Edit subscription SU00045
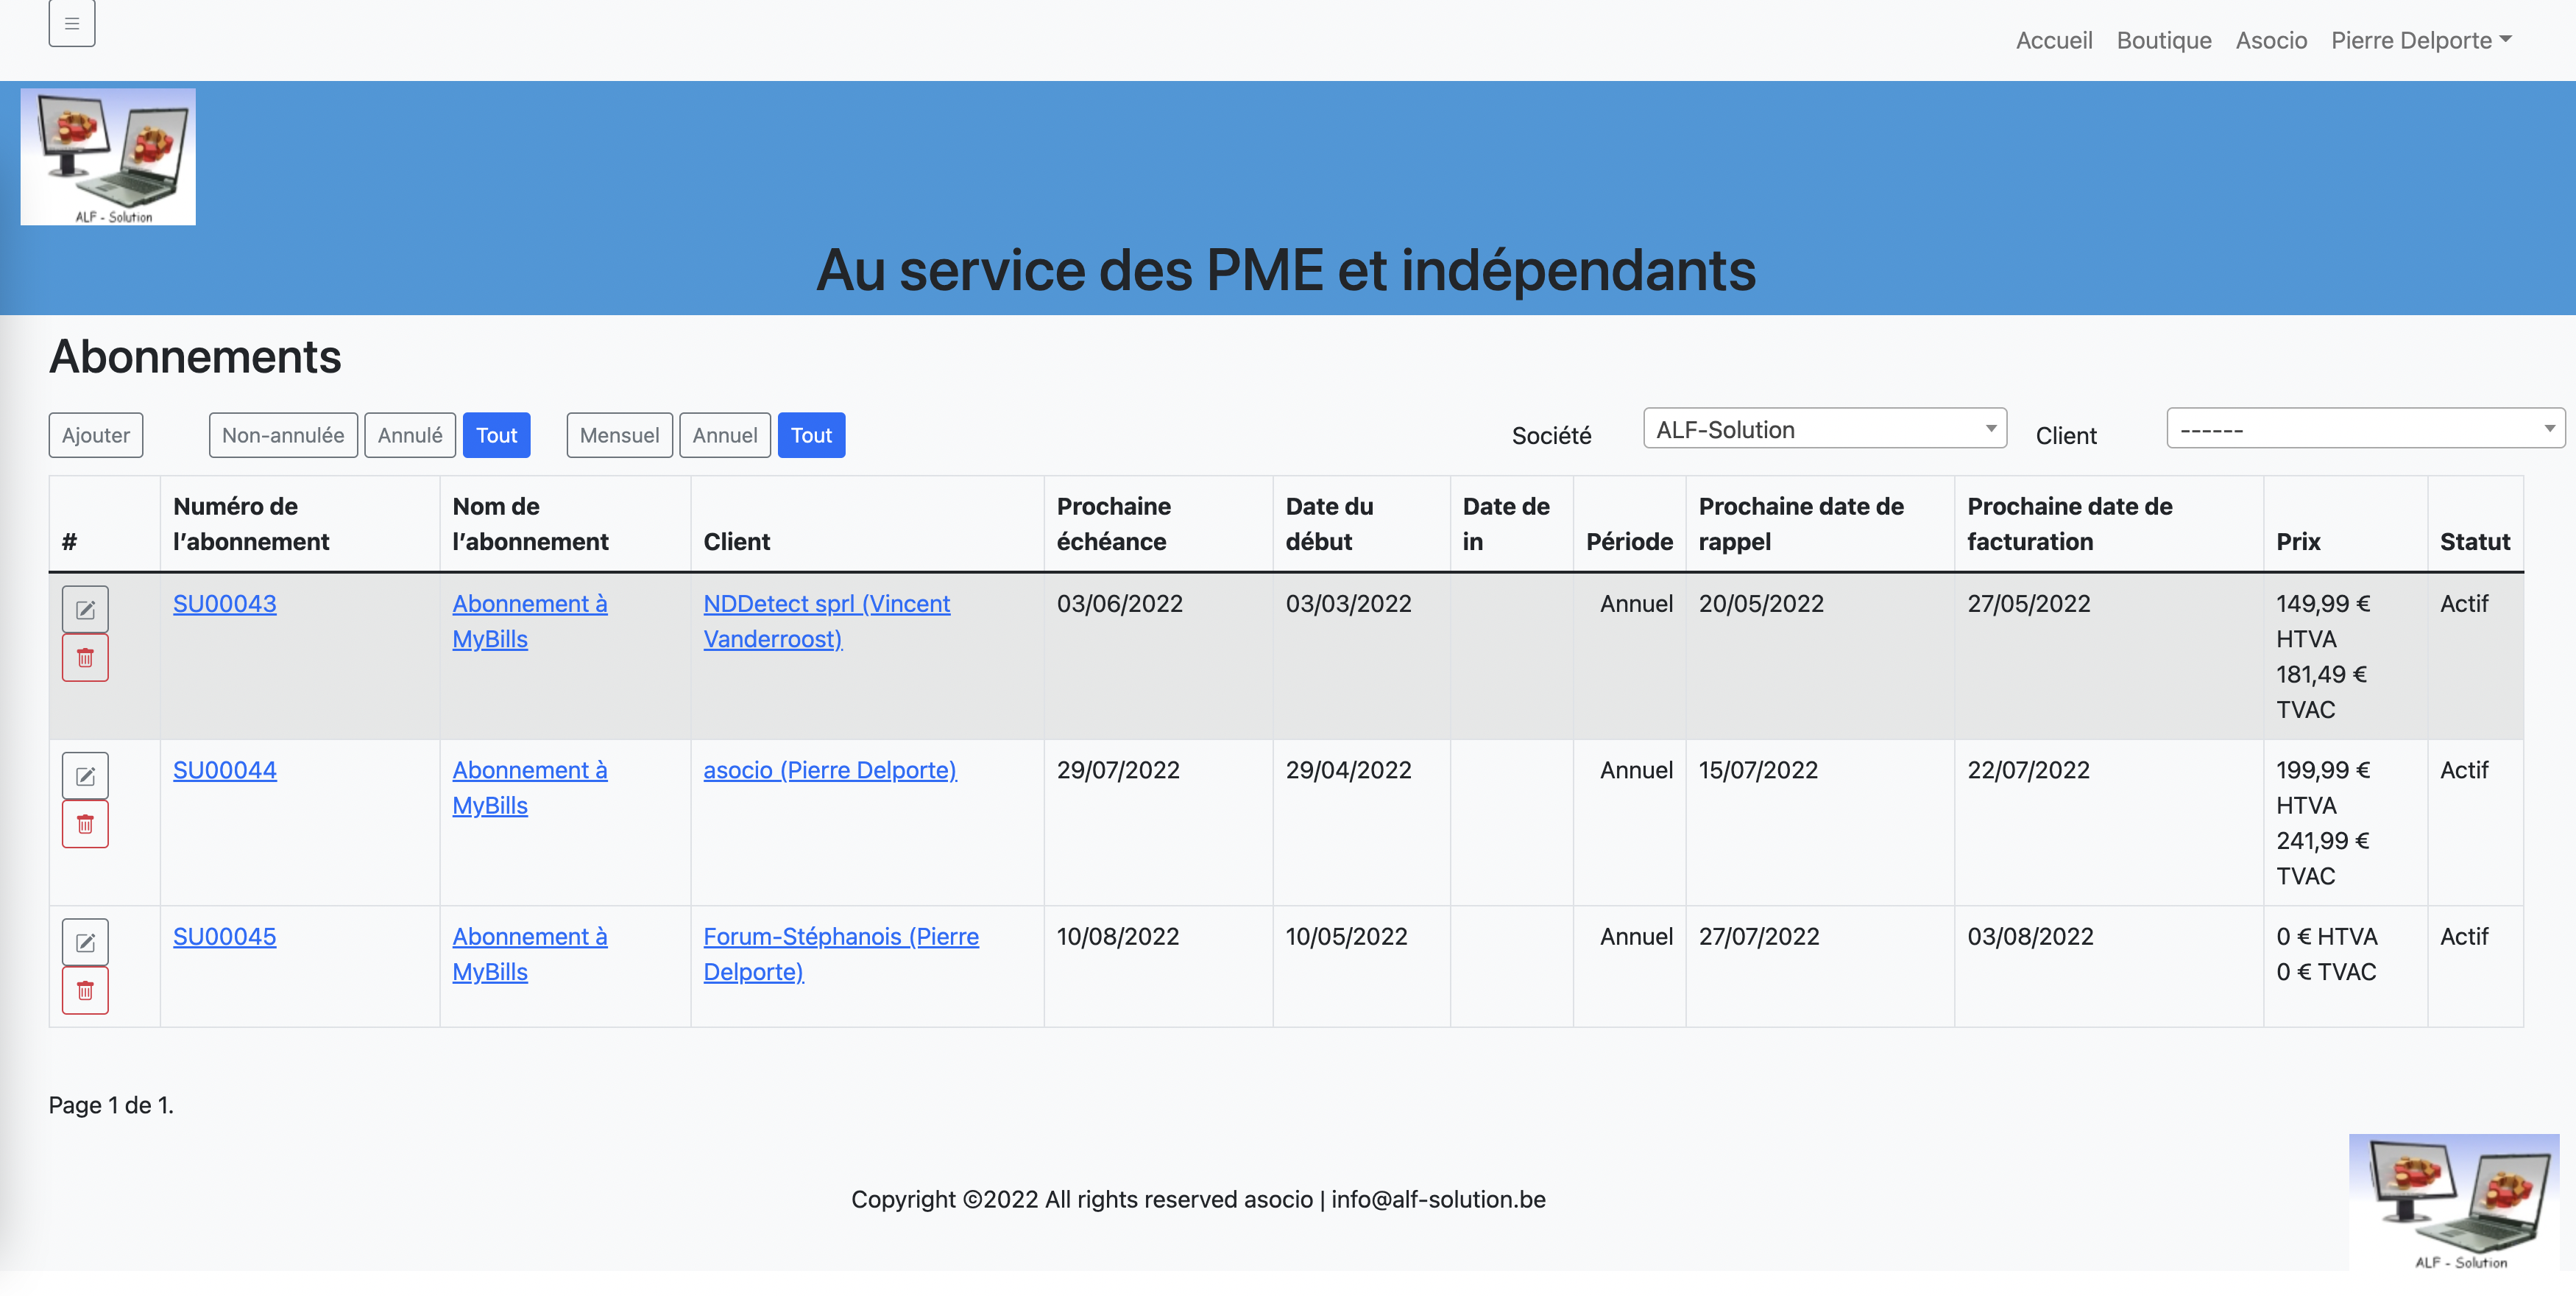The image size is (2576, 1296). (85, 941)
